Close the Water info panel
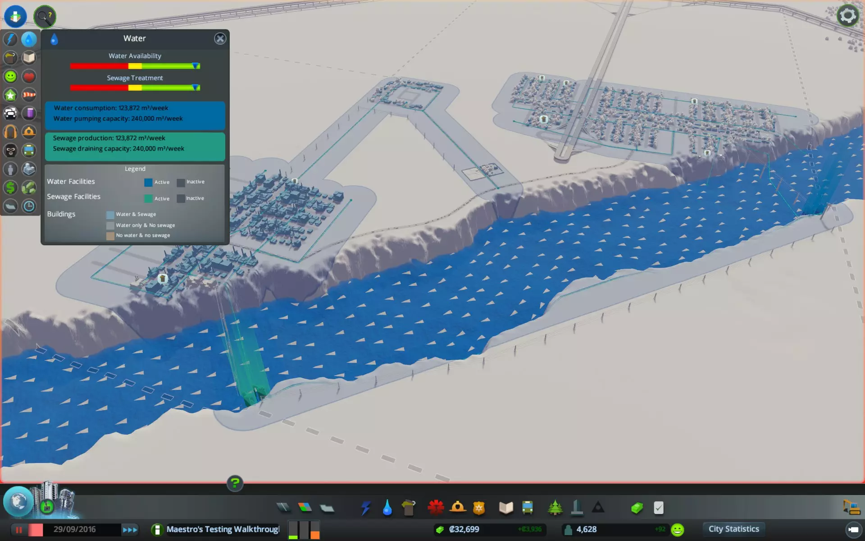 tap(220, 39)
